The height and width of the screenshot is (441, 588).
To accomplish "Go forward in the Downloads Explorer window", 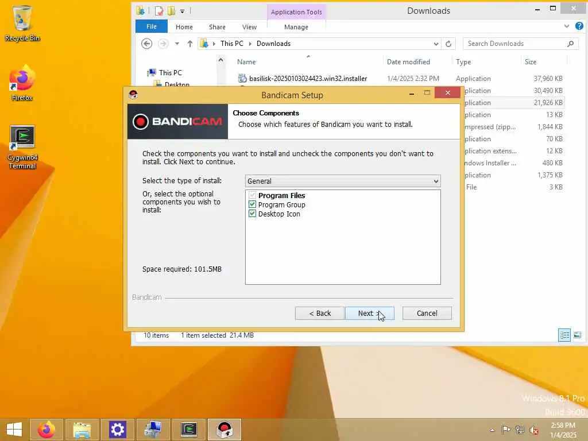I will click(163, 44).
